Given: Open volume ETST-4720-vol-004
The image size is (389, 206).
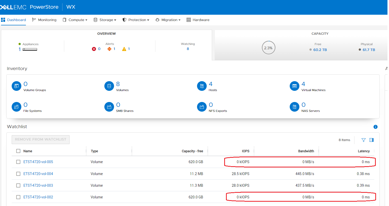Looking at the screenshot, I should pyautogui.click(x=38, y=174).
